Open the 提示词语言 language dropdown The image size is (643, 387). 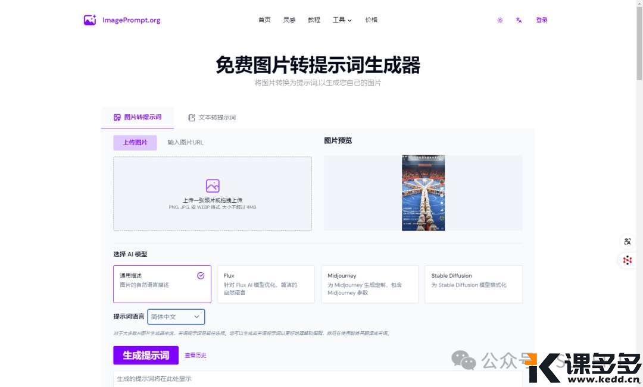coord(176,316)
